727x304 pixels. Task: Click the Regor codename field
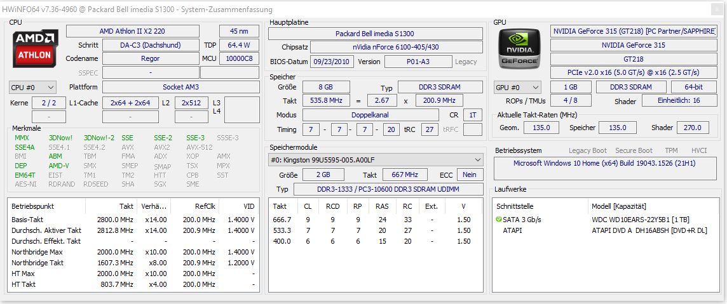coord(151,59)
